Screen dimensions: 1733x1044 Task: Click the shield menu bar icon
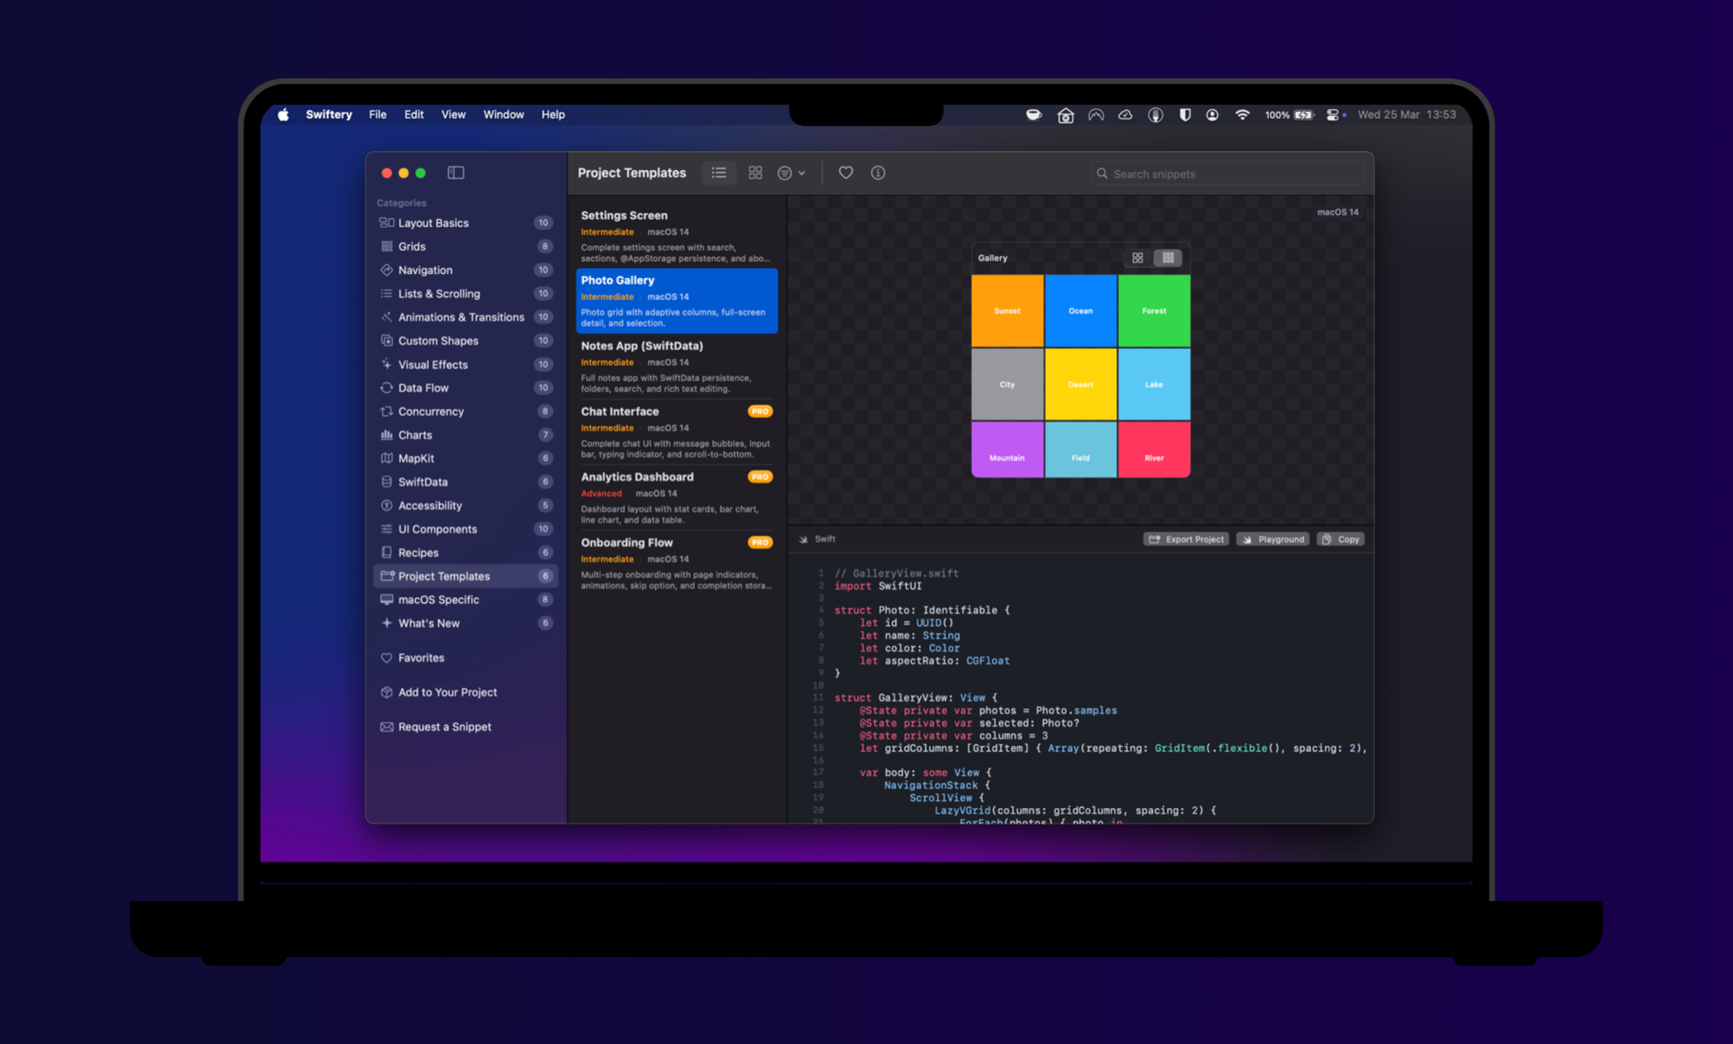1184,115
